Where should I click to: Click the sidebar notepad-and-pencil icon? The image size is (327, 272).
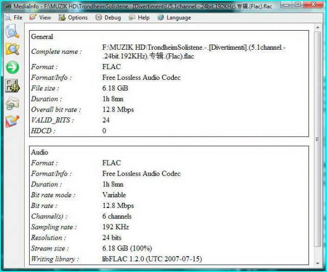[12, 121]
